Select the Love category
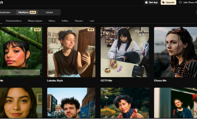 91,21
